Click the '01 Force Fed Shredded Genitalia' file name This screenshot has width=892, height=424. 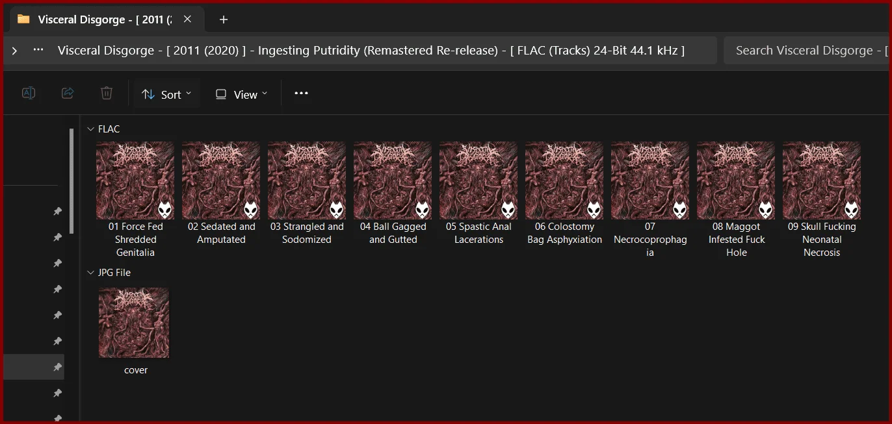pyautogui.click(x=136, y=240)
